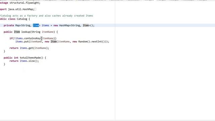Click the String parameter type in lookup
This screenshot has height=121, width=215.
(x=36, y=32)
